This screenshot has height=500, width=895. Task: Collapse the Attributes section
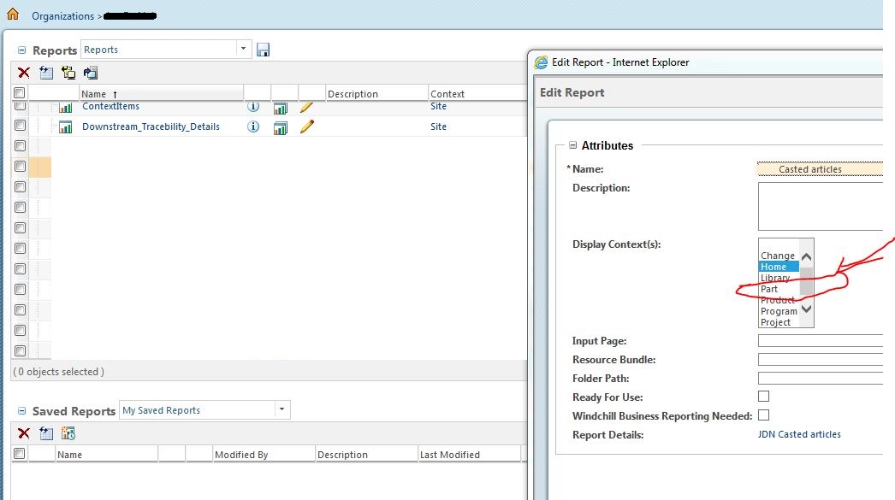(573, 146)
